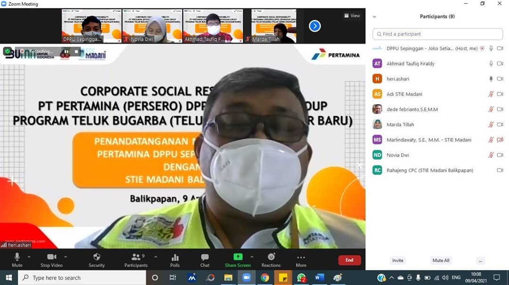
Task: Click Marda Tillah's profile picture
Action: [377, 124]
